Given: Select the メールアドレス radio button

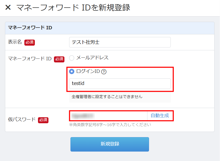Looking at the screenshot, I should tap(71, 58).
